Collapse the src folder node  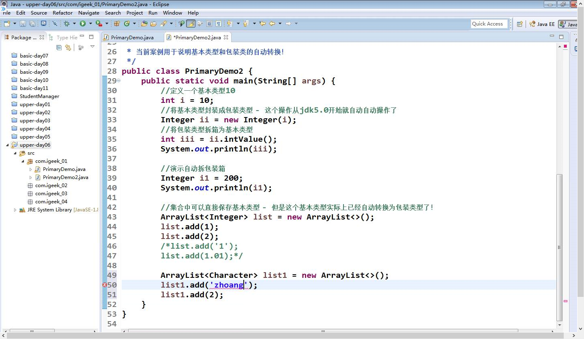click(15, 153)
